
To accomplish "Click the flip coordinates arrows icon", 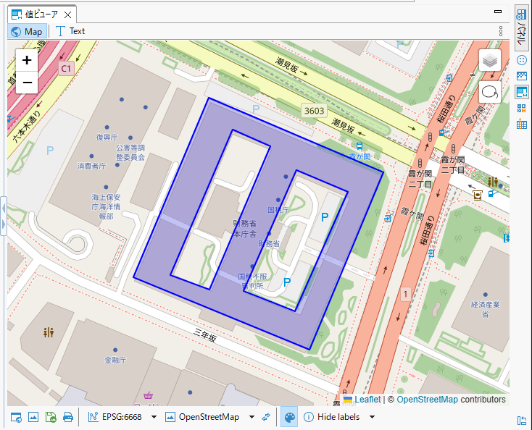I will pyautogui.click(x=266, y=417).
